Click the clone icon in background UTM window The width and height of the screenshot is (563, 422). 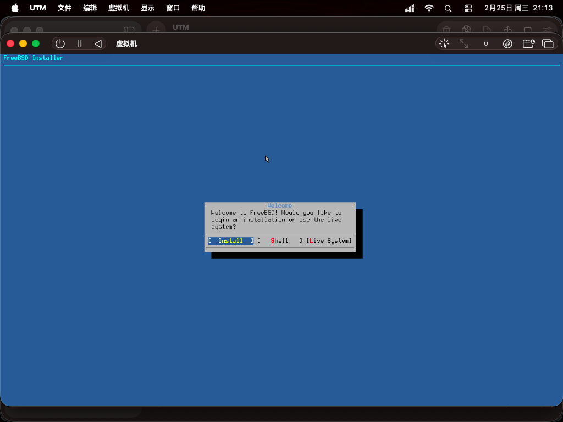(x=466, y=30)
